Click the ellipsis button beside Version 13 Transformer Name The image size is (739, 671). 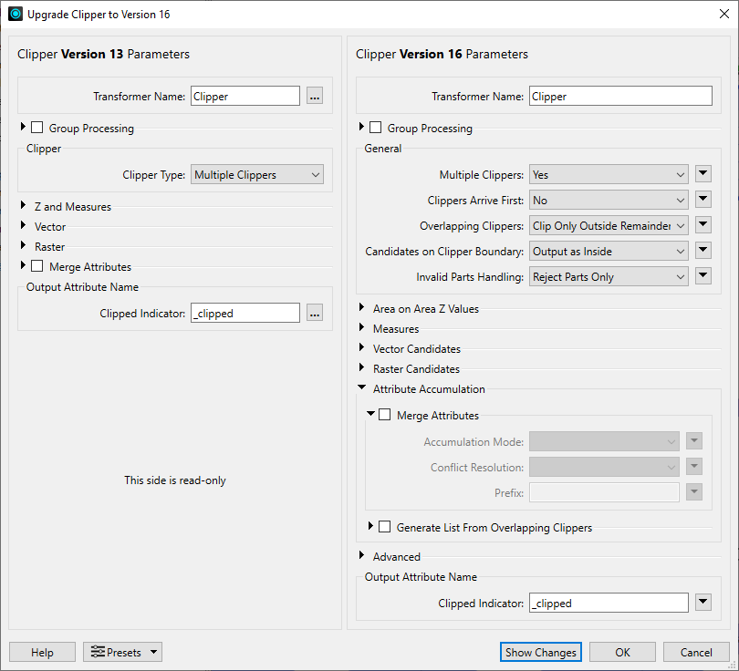(314, 96)
